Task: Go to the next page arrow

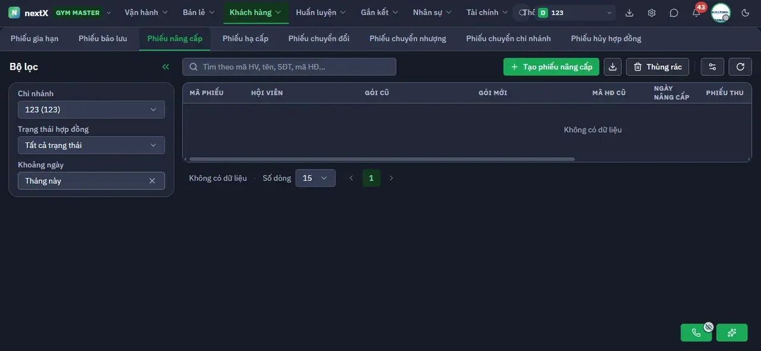Action: coord(391,178)
